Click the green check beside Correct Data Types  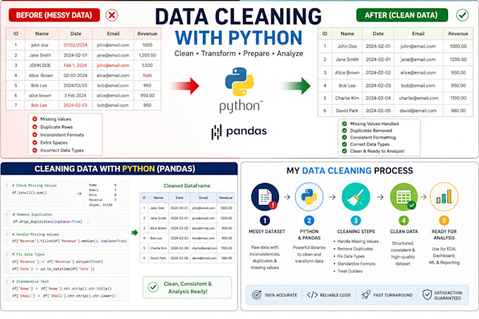coord(344,144)
